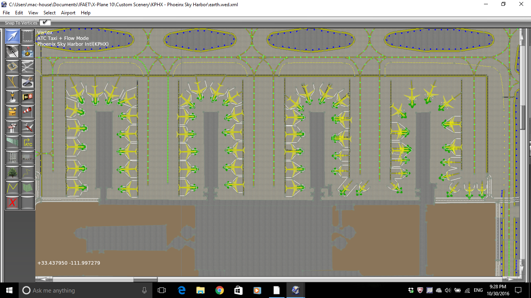Image resolution: width=531 pixels, height=298 pixels.
Task: Choose the Sealane buoy tool
Action: [28, 51]
